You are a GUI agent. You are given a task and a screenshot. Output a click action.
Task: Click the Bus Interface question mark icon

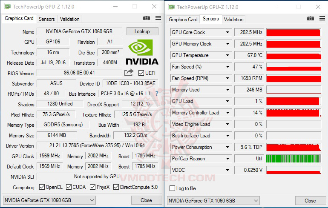[157, 93]
